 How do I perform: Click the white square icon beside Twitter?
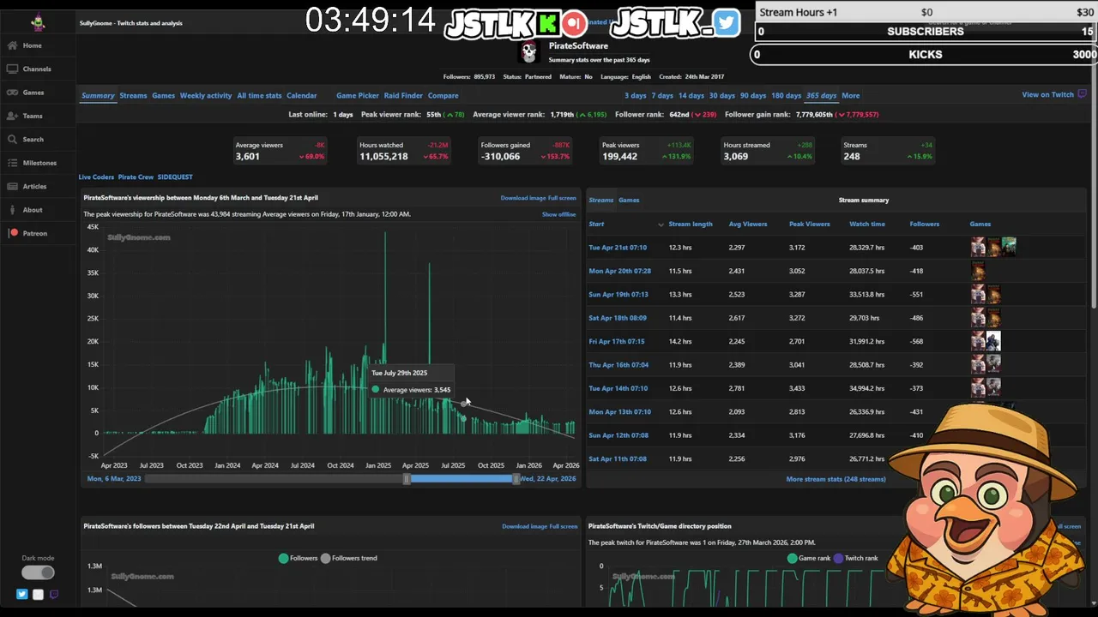coord(38,594)
